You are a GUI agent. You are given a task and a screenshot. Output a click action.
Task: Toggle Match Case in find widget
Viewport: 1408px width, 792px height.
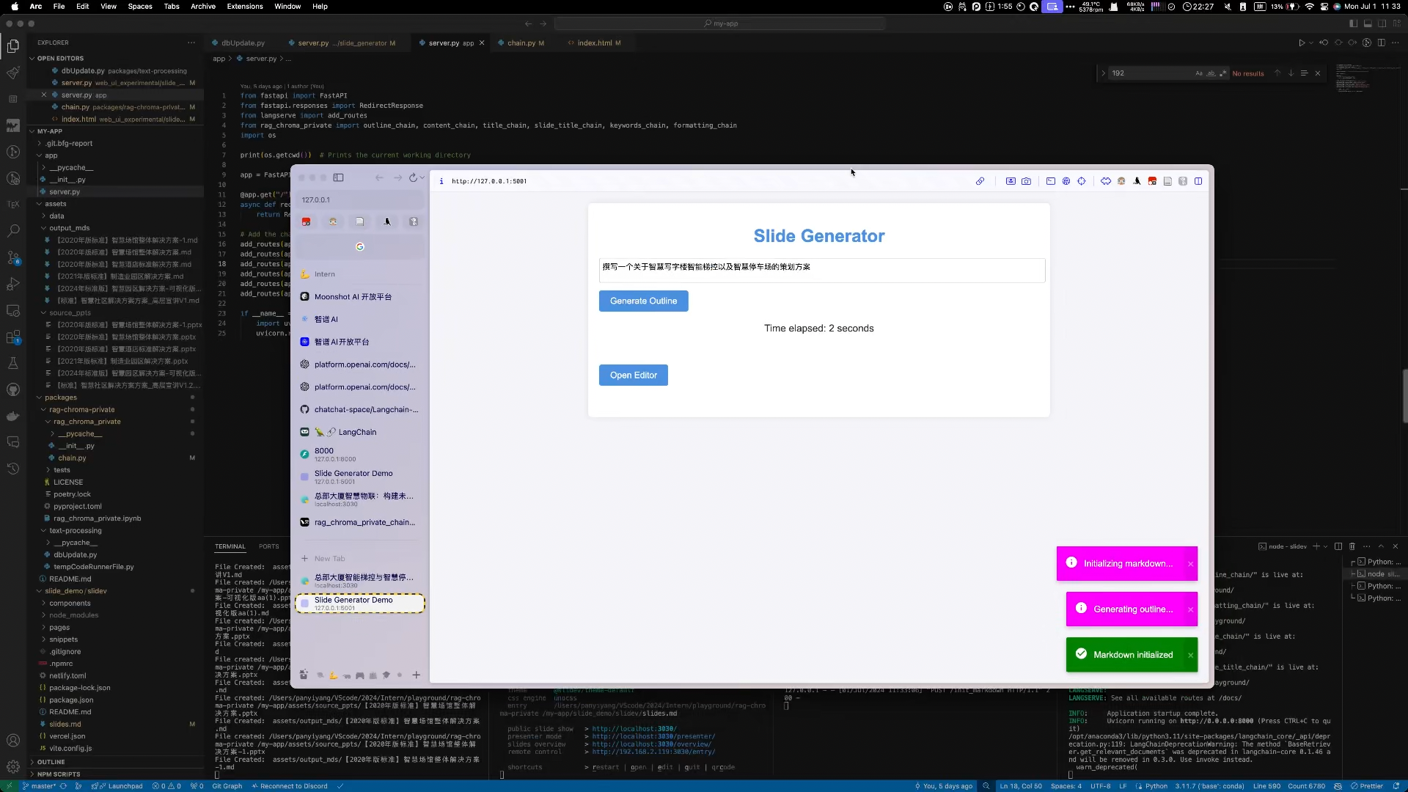(x=1199, y=73)
